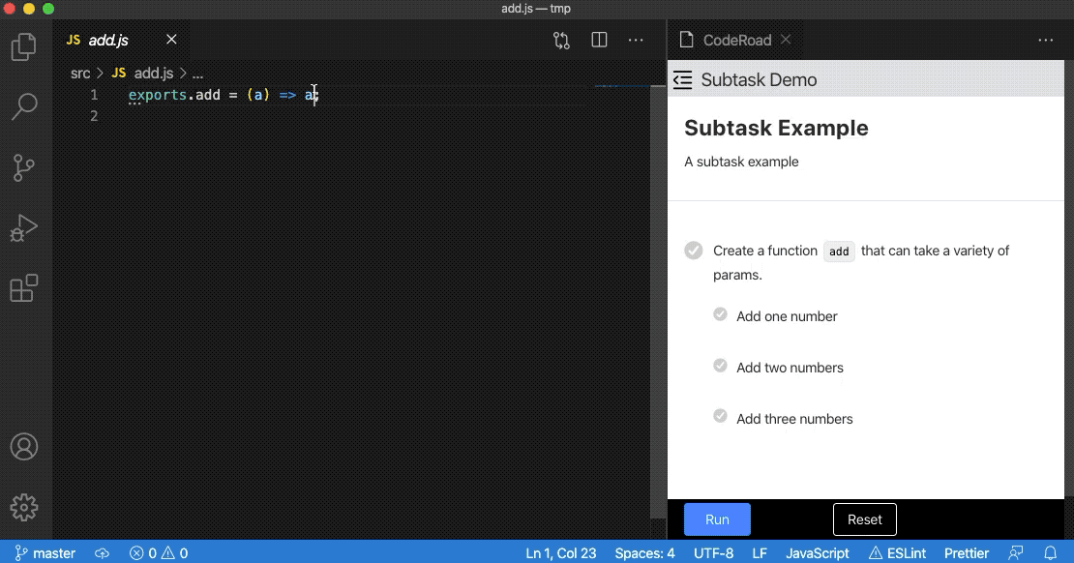Image resolution: width=1074 pixels, height=563 pixels.
Task: Open the Manage settings gear
Action: 24,508
